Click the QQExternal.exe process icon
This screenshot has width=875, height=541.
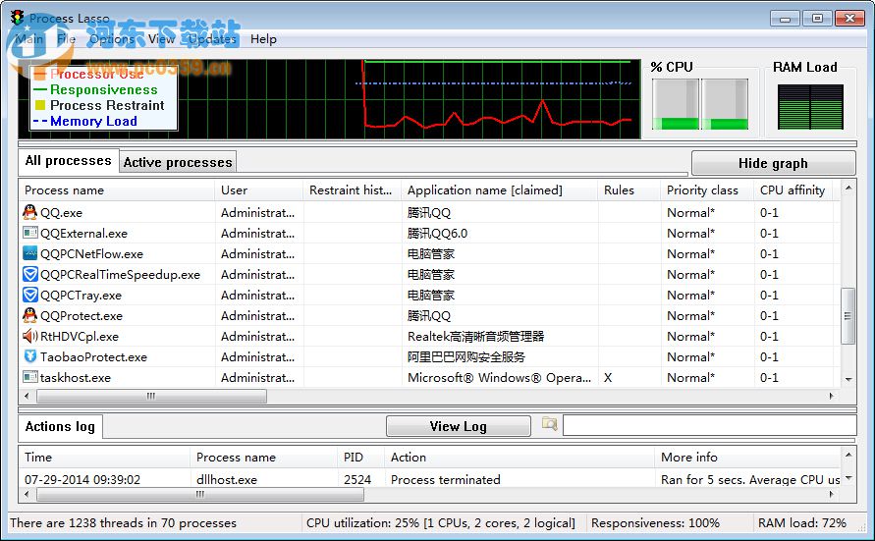tap(30, 233)
